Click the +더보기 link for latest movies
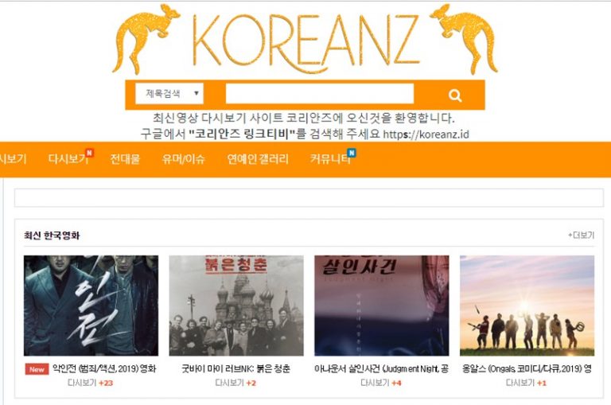This screenshot has height=405, width=611. [581, 235]
